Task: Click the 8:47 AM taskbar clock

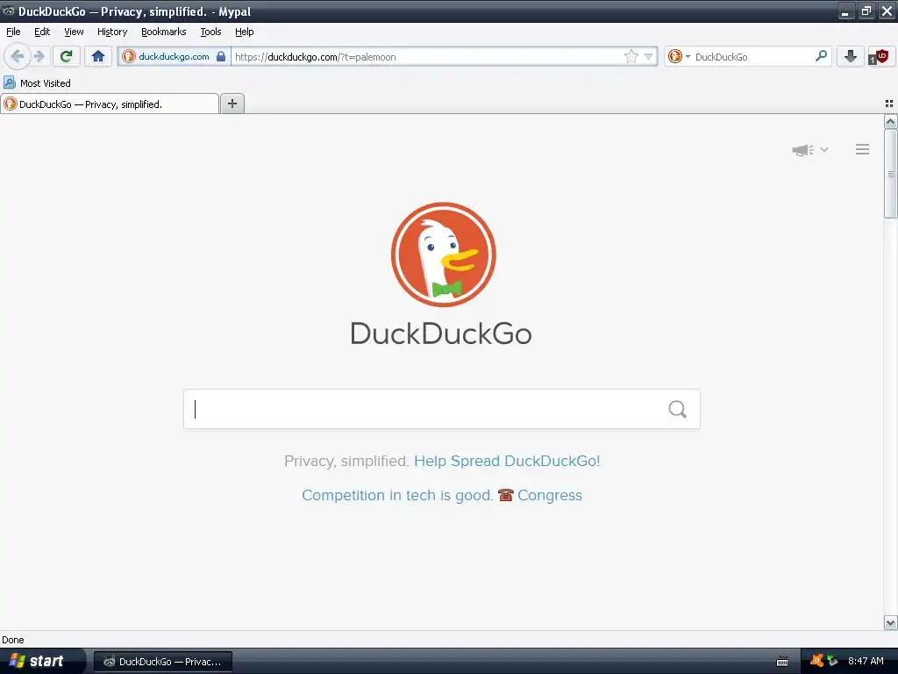Action: click(866, 661)
